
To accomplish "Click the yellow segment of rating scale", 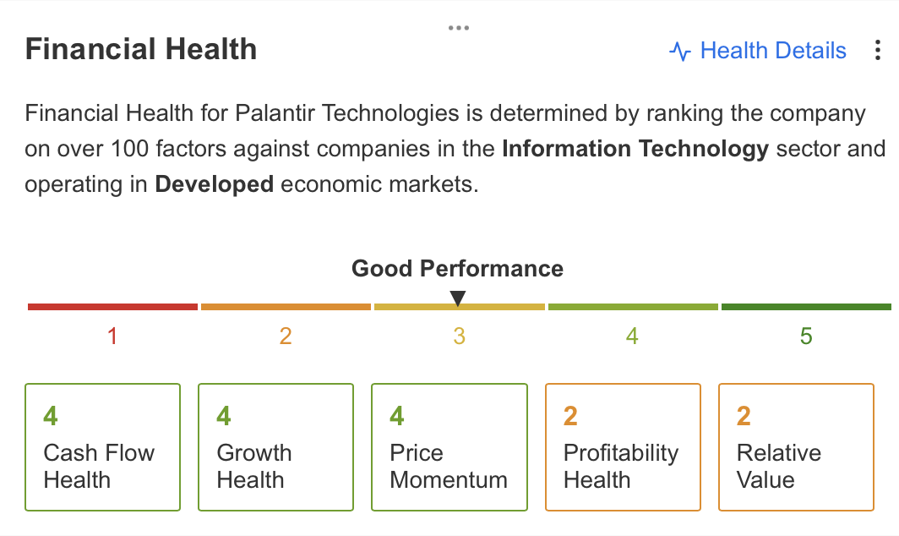I will [460, 307].
